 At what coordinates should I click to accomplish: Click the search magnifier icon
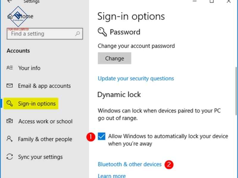[77, 34]
